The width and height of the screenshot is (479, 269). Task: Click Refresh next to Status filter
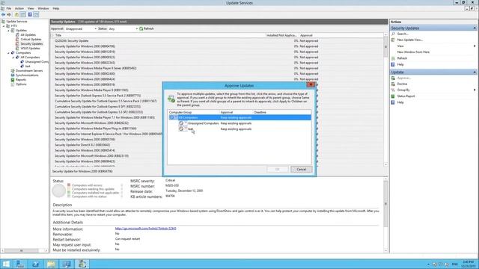pos(147,28)
